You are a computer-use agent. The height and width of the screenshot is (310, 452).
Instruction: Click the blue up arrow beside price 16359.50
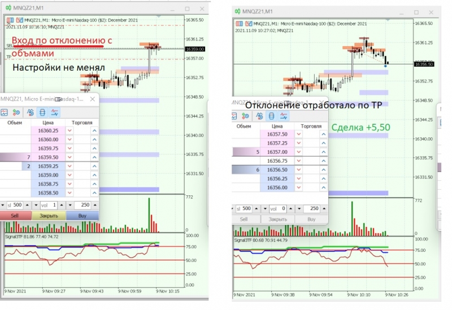(x=94, y=158)
